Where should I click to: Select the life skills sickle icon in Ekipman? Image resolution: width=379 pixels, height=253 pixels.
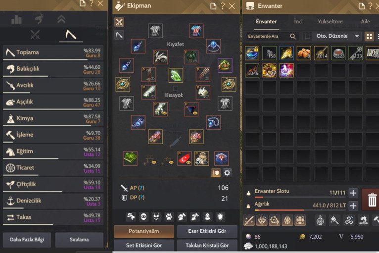119,35
